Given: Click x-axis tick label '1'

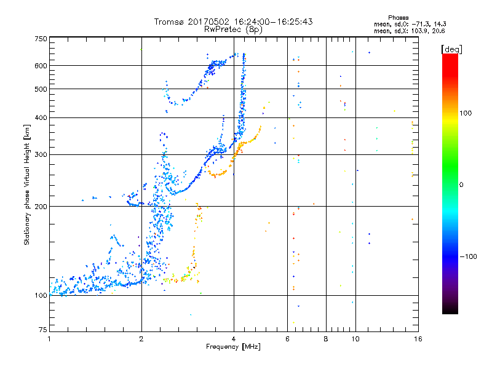Looking at the screenshot, I should coord(49,339).
